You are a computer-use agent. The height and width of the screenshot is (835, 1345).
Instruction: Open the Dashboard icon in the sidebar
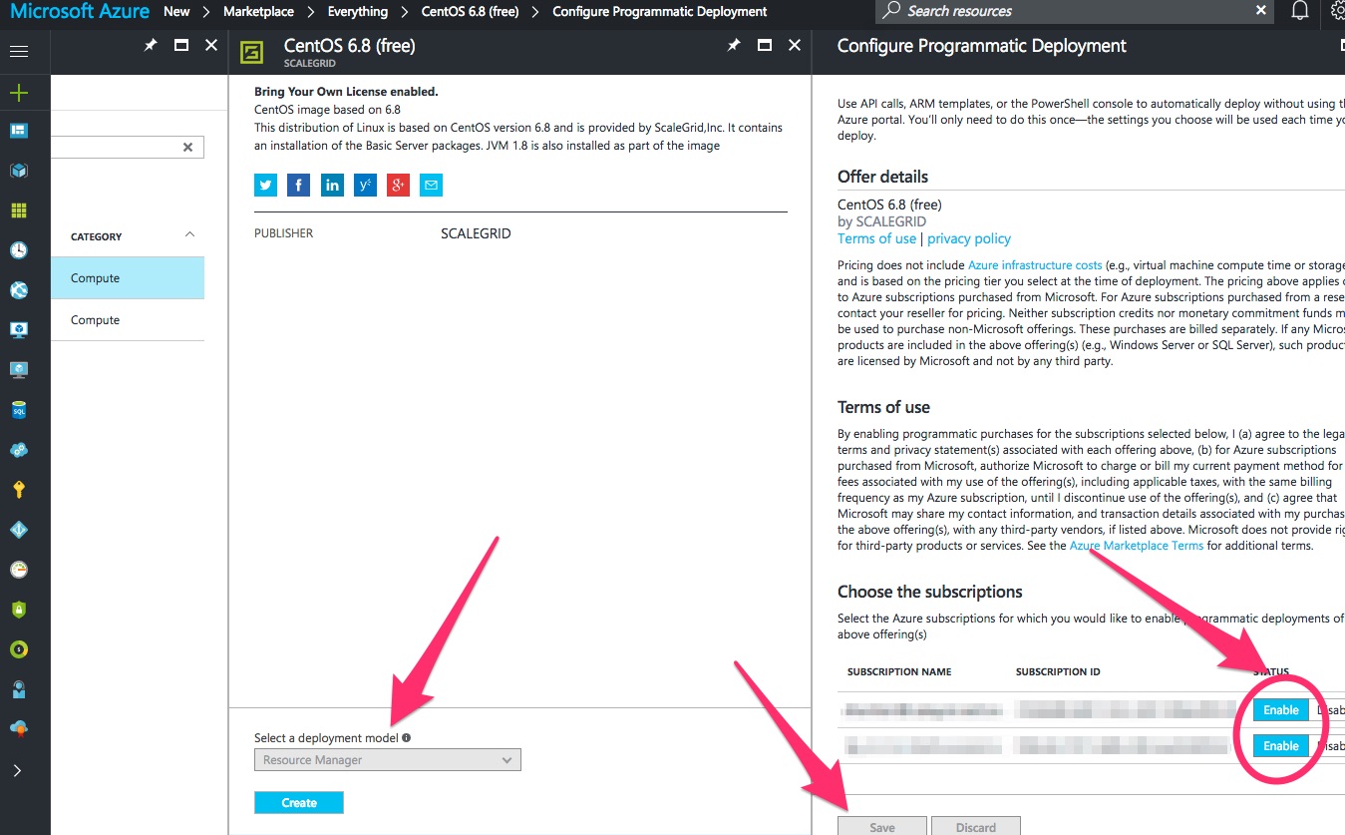(x=18, y=131)
